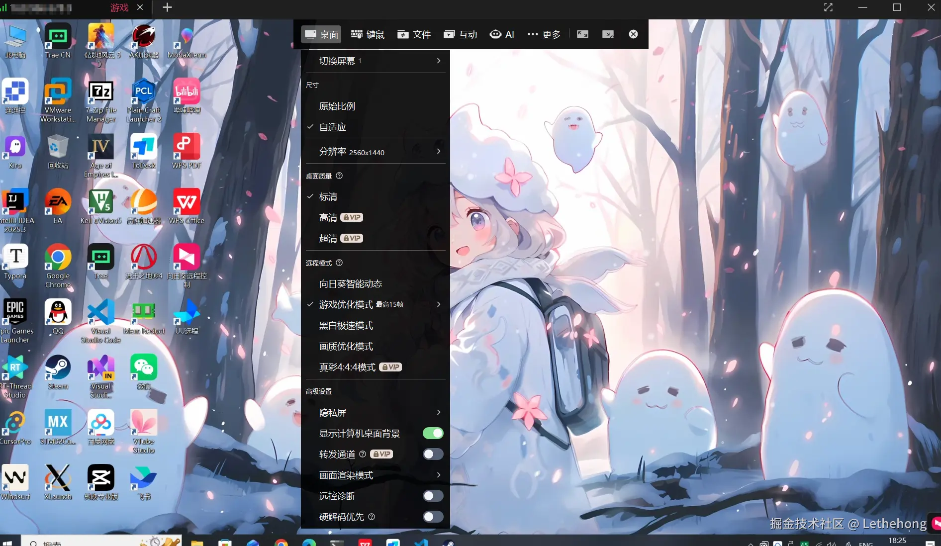Click the 游戏 session tab
Screen dimensions: 941x546
pyautogui.click(x=119, y=7)
